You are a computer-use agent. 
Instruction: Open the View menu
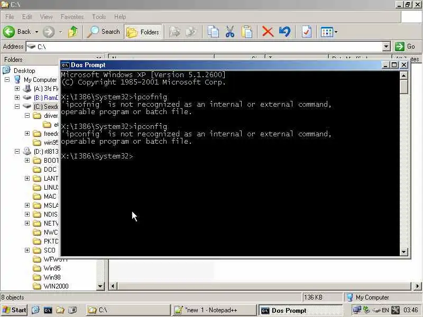point(46,17)
